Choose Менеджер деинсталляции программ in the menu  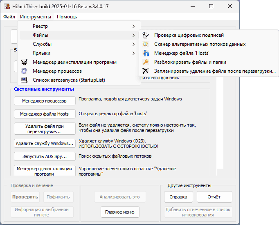pos(79,62)
